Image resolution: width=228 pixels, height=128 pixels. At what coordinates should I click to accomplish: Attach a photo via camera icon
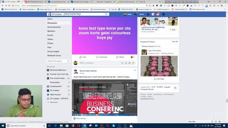tap(126, 63)
